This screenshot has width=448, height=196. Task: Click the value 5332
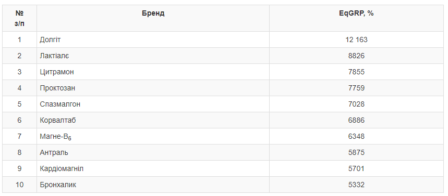coord(356,185)
